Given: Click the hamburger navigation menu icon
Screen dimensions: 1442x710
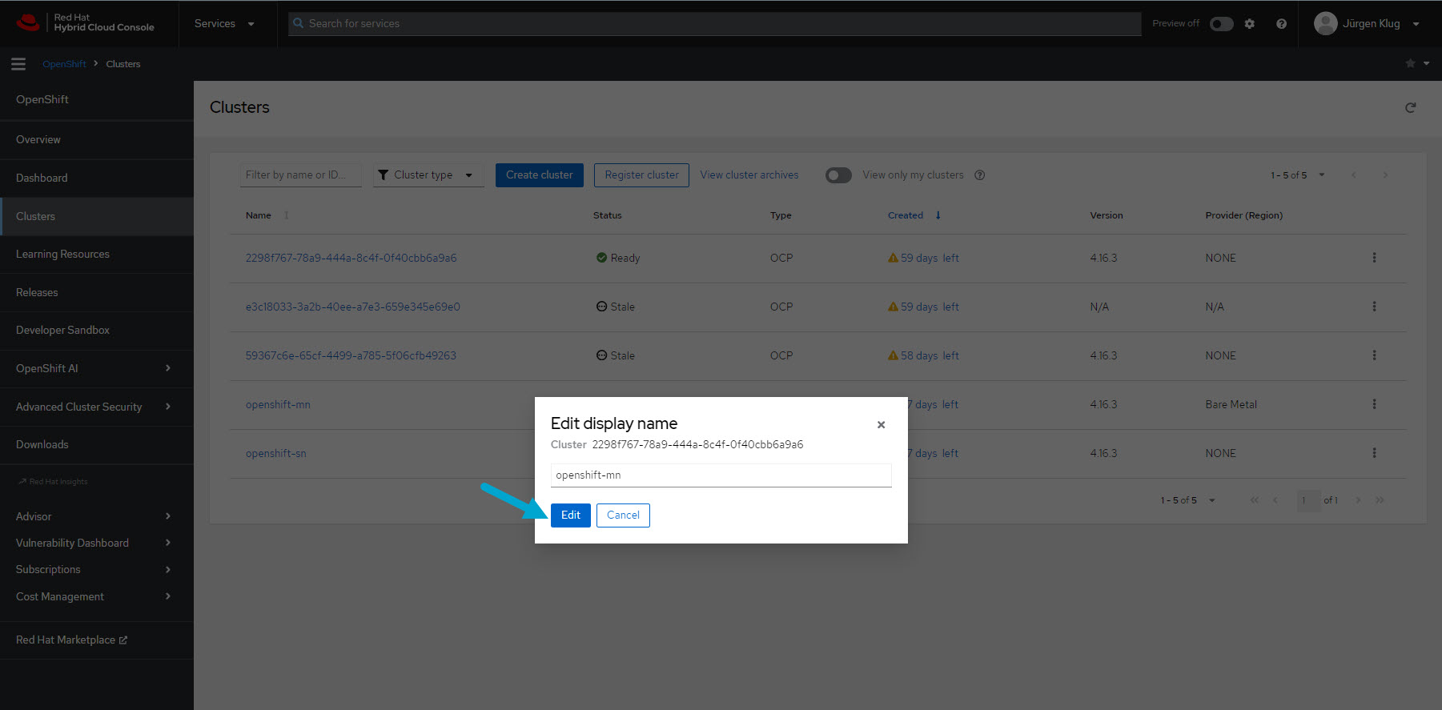Looking at the screenshot, I should click(x=18, y=64).
